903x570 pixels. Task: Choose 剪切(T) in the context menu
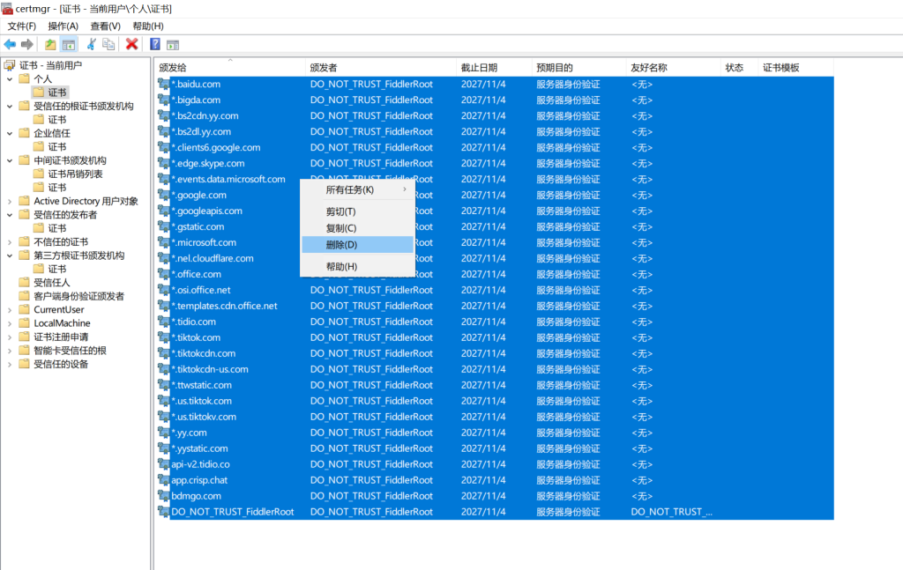point(358,211)
